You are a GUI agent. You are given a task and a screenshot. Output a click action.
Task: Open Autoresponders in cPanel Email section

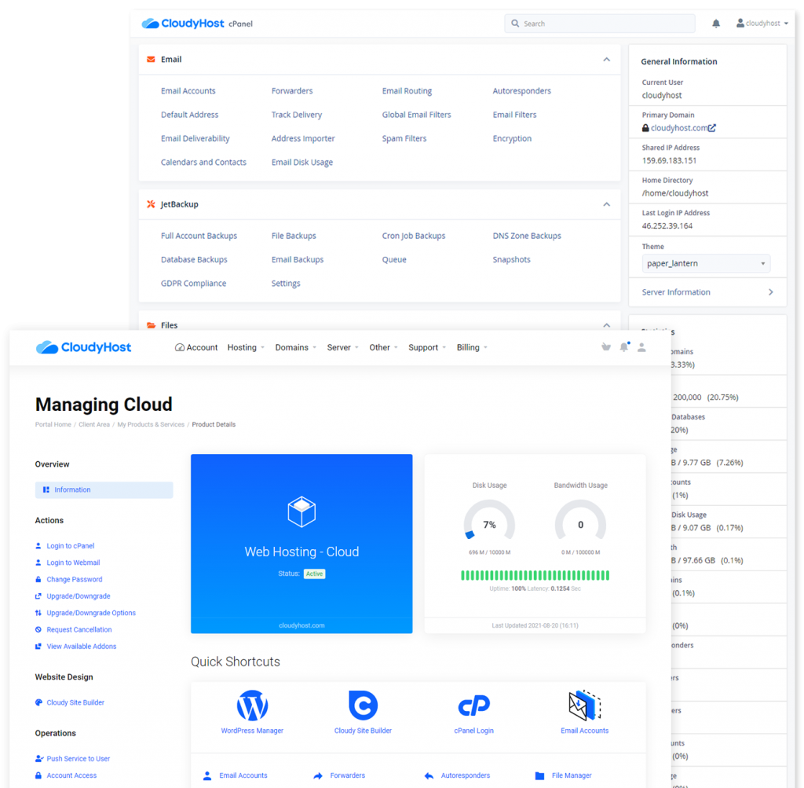click(521, 91)
